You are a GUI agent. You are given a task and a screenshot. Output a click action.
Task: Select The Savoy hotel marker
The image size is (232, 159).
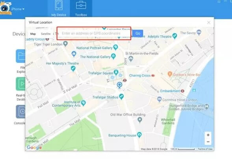(x=199, y=32)
